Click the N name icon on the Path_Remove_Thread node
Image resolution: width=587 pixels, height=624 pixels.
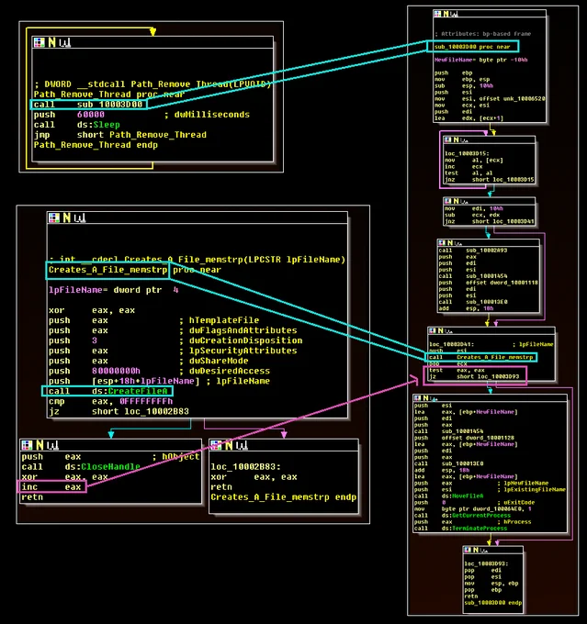51,42
